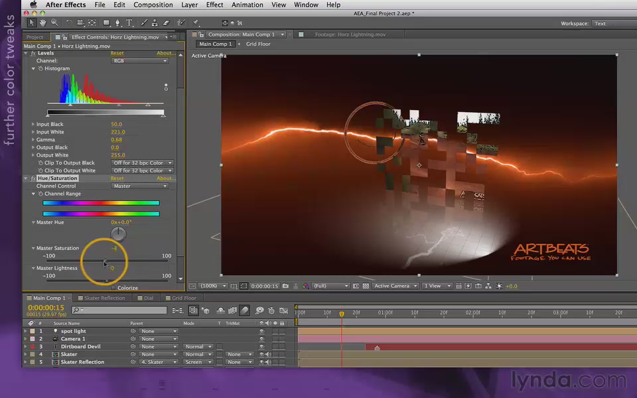Select the Rotation tool
The height and width of the screenshot is (398, 637).
point(69,23)
